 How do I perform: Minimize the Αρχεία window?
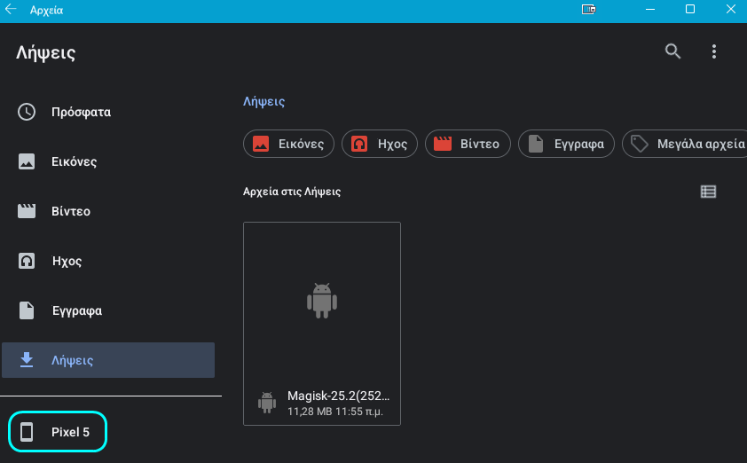tap(650, 9)
